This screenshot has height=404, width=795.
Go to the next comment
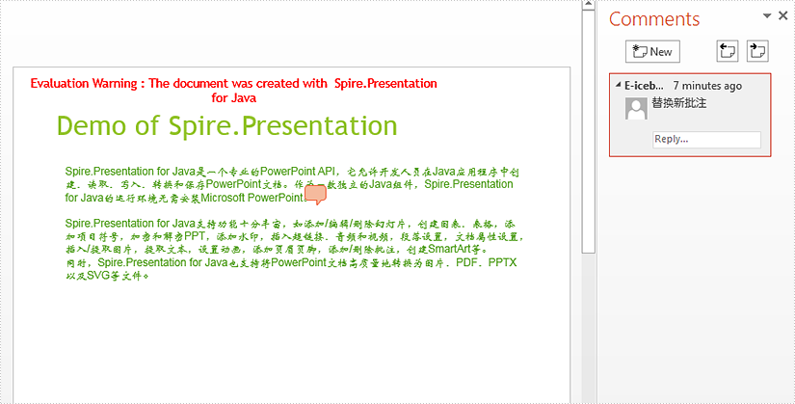tap(757, 52)
